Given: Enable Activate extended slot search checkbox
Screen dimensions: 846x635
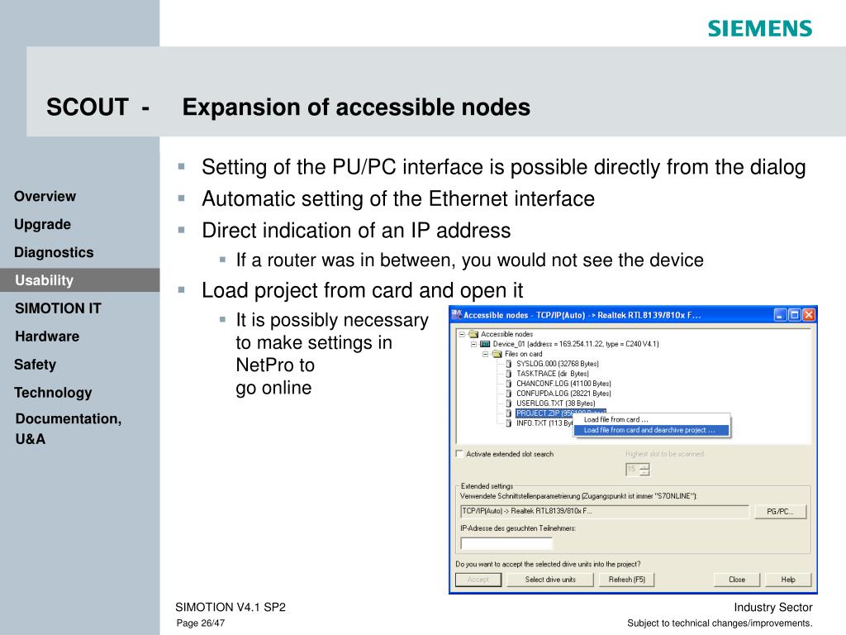Looking at the screenshot, I should pos(459,454).
